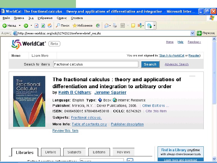The height and width of the screenshot is (163, 217).
Task: Switch to the Reviews tab
Action: tap(124, 152)
